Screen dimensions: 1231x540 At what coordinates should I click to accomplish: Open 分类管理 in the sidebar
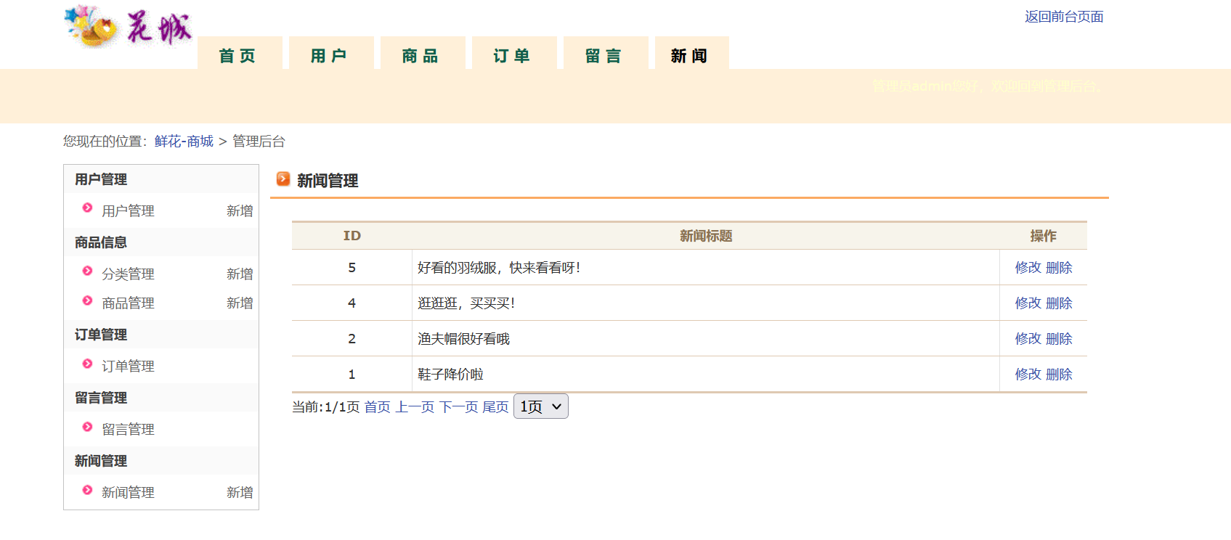[x=128, y=274]
